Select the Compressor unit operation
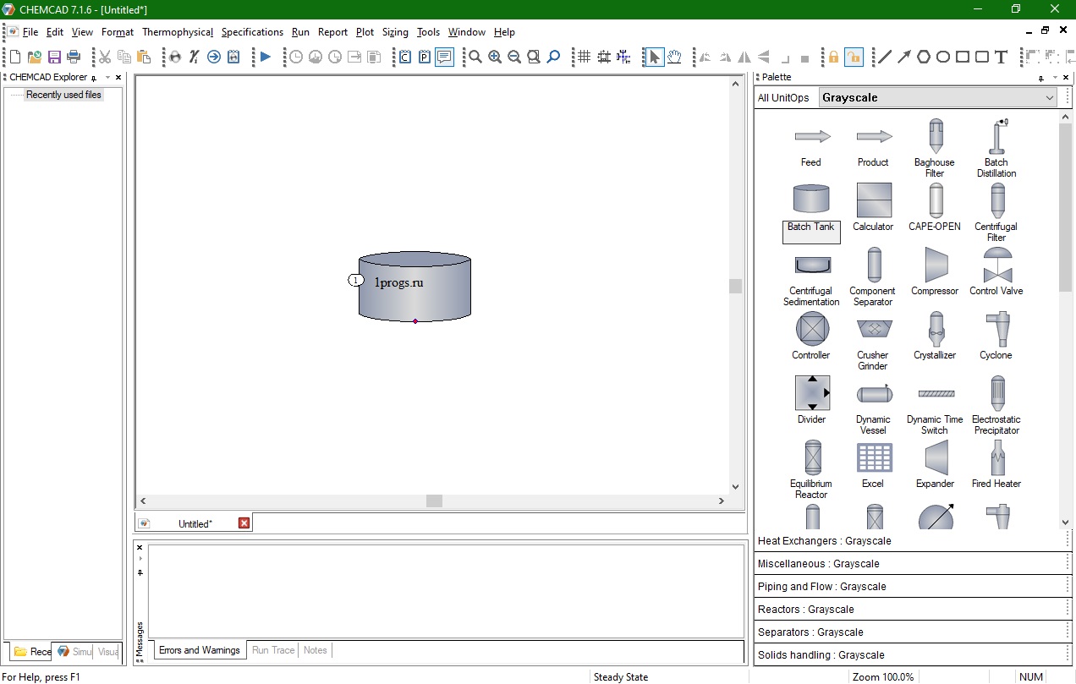 [x=935, y=272]
